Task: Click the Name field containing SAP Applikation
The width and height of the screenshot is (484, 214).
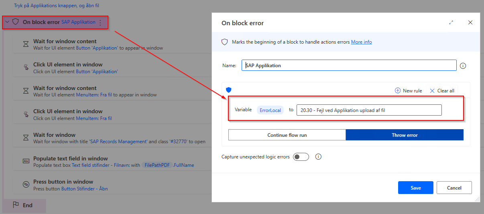Action: 349,65
